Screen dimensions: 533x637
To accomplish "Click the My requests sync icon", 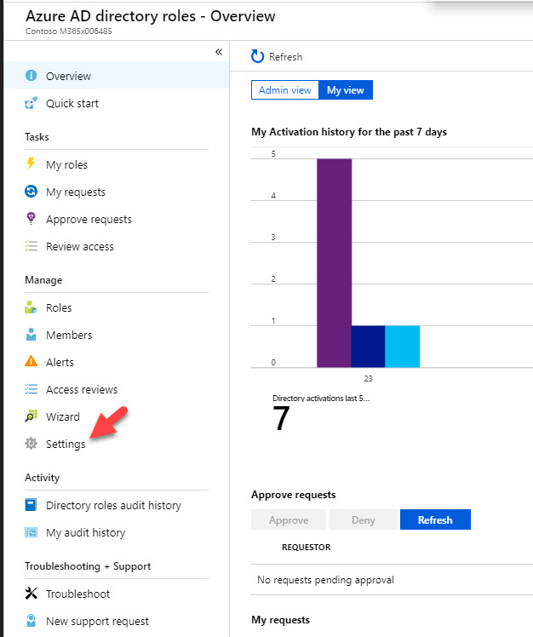I will [x=31, y=192].
